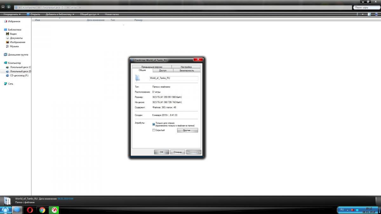Click the Изображения library icon
381x214 pixels.
click(x=8, y=42)
